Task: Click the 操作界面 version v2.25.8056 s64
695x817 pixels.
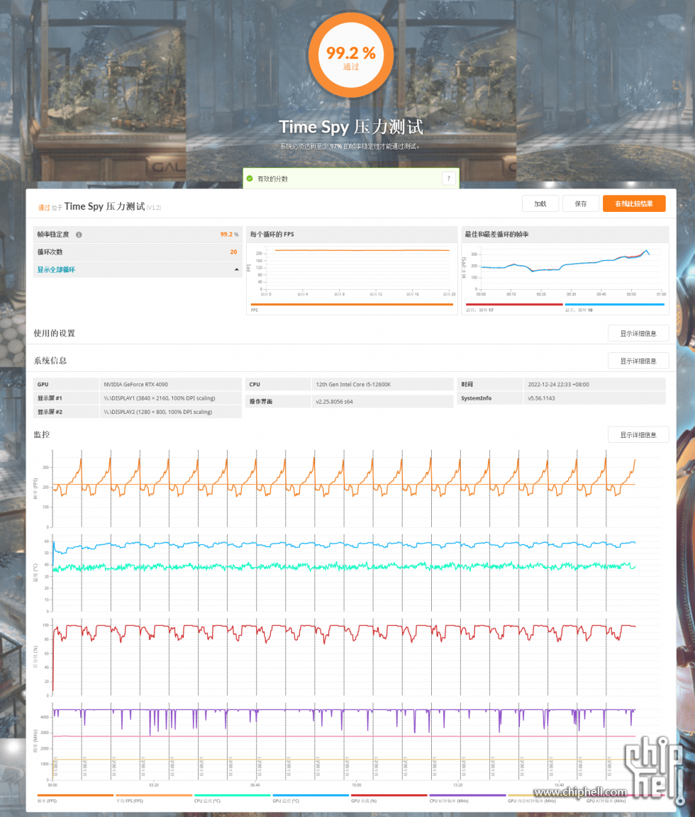Action: [x=334, y=402]
